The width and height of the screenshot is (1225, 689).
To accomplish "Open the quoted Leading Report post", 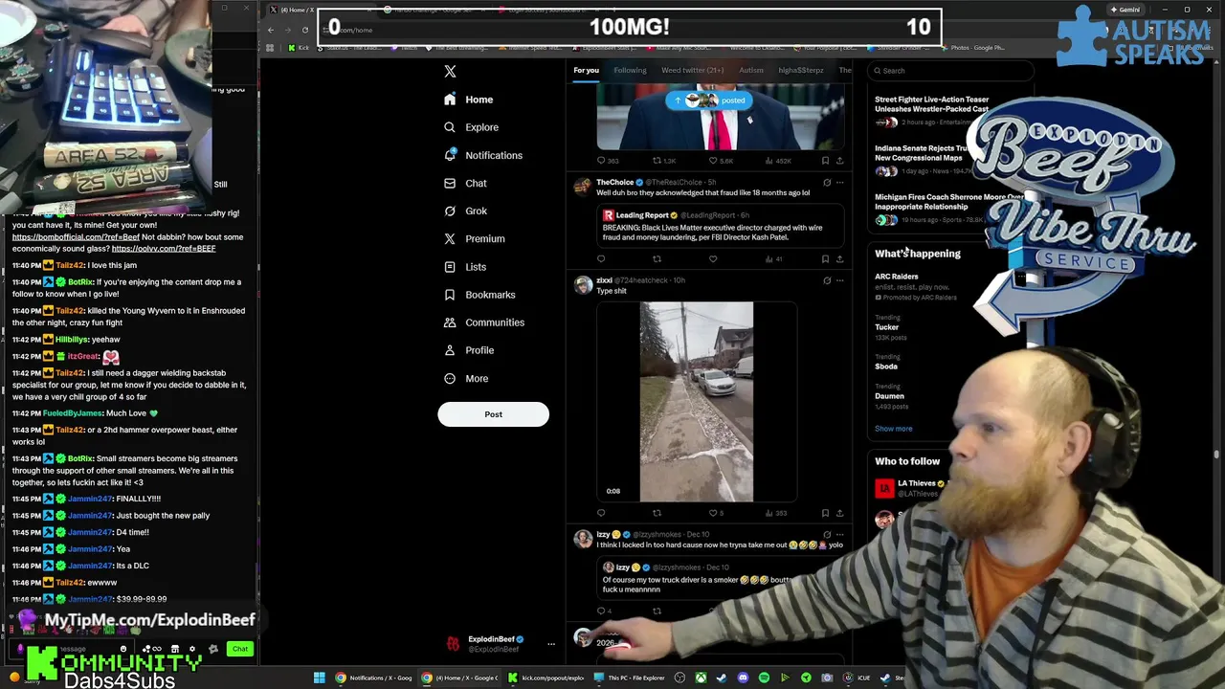I will pyautogui.click(x=721, y=226).
